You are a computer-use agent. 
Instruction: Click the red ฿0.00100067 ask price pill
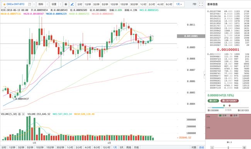(229, 101)
